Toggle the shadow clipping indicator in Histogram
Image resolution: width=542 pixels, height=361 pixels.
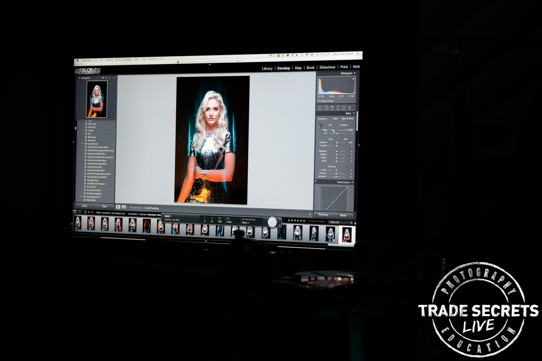click(x=320, y=79)
